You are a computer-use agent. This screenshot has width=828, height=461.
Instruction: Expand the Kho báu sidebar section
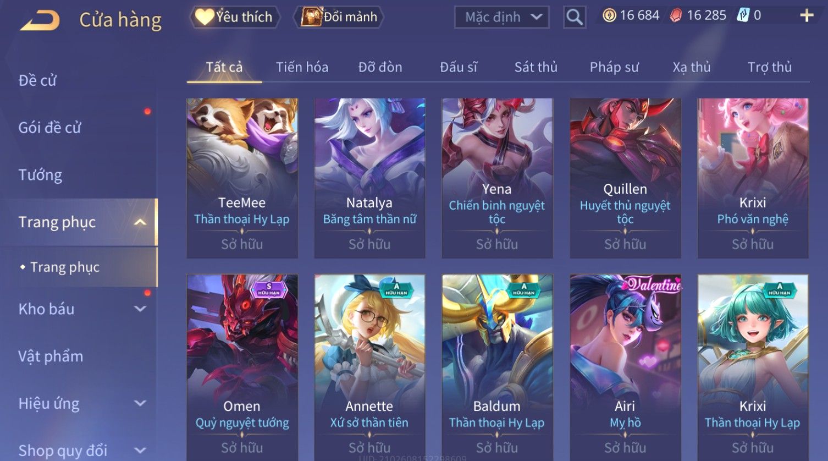coord(140,309)
